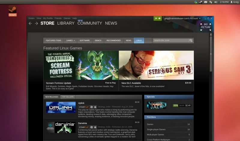The image size is (240, 141).
Task: Select the Featured Items store tab
Action: pos(53,40)
